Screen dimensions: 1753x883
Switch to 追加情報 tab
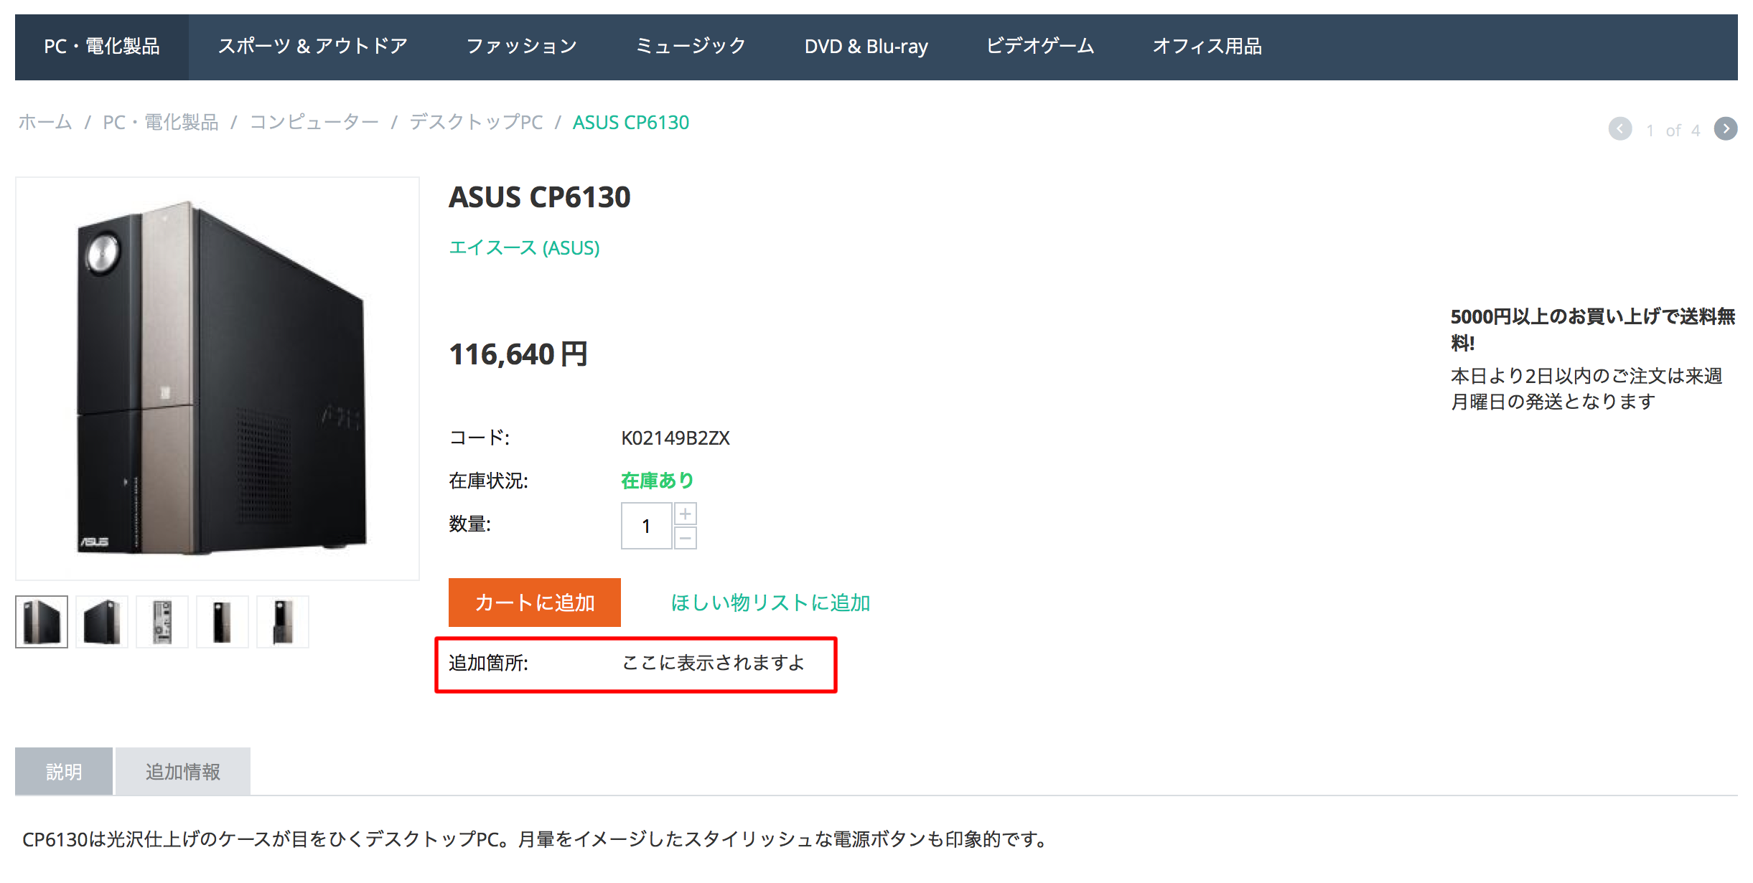click(183, 771)
